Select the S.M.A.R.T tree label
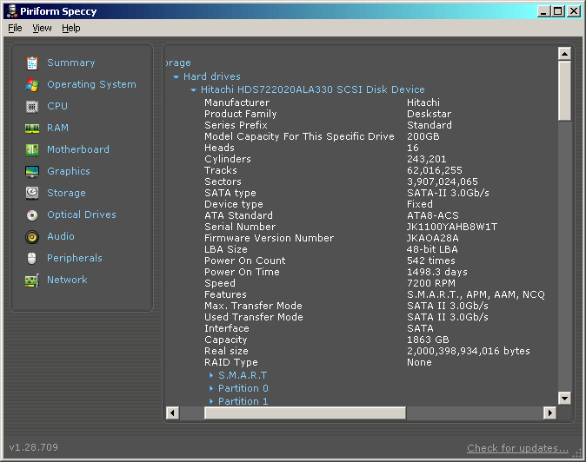Screen dimensions: 586x462 pyautogui.click(x=243, y=375)
